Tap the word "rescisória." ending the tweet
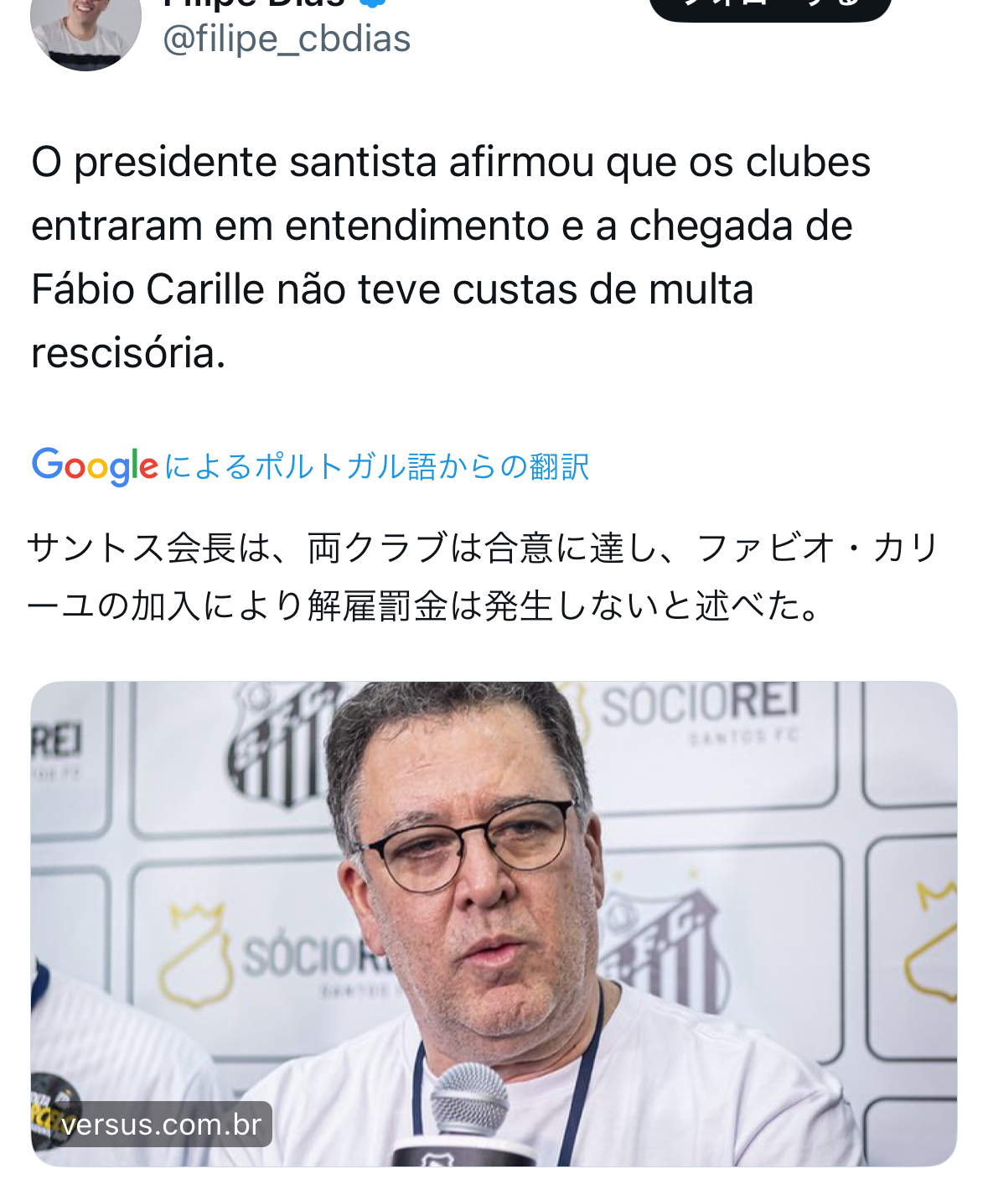The height and width of the screenshot is (1190, 988). 128,353
